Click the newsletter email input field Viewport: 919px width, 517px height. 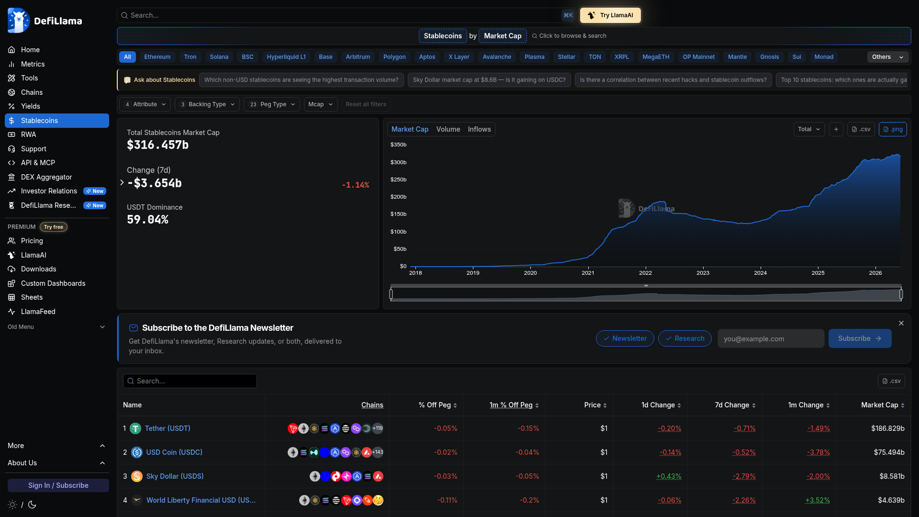tap(771, 338)
